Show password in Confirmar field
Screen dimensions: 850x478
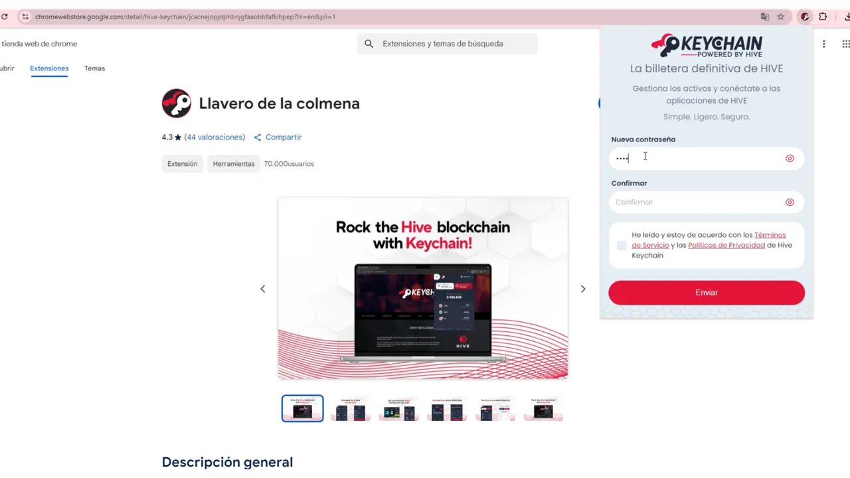790,202
